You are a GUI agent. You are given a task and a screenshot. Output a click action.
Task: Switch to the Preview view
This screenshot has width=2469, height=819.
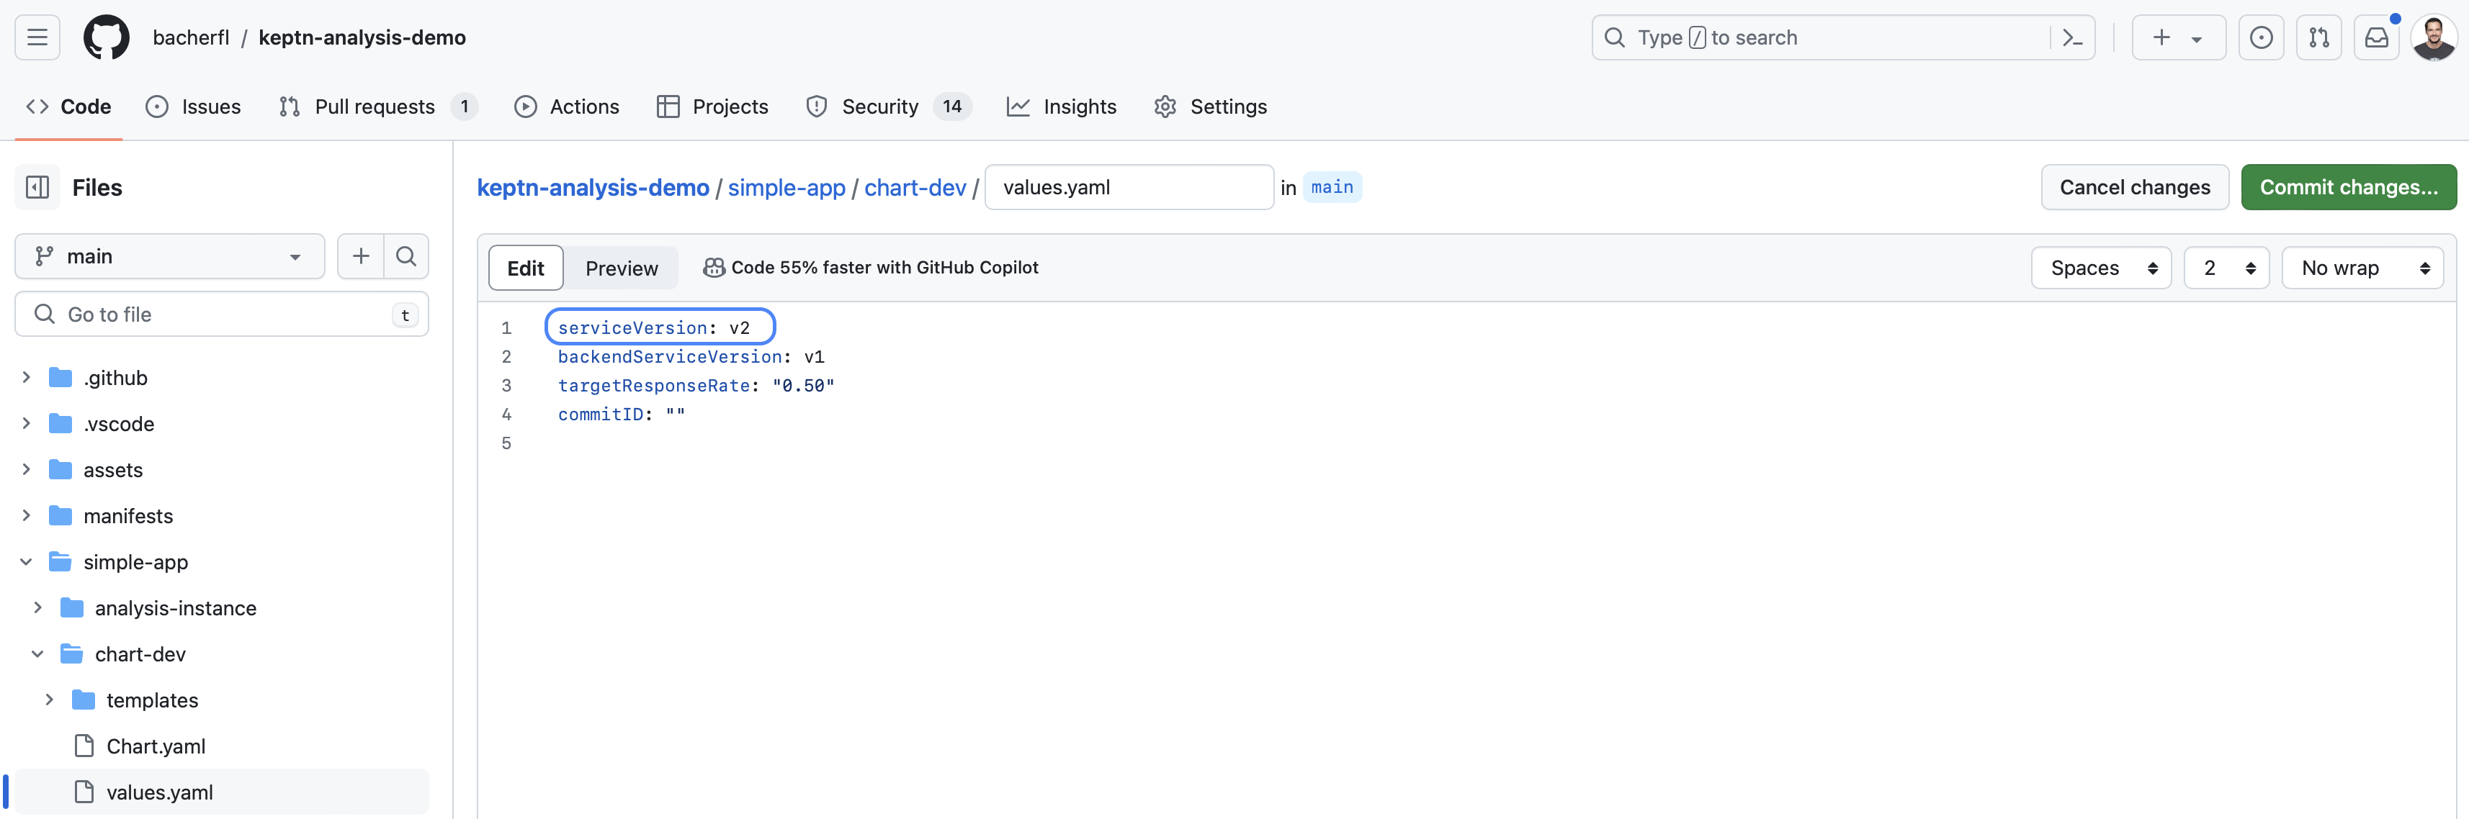click(x=621, y=268)
